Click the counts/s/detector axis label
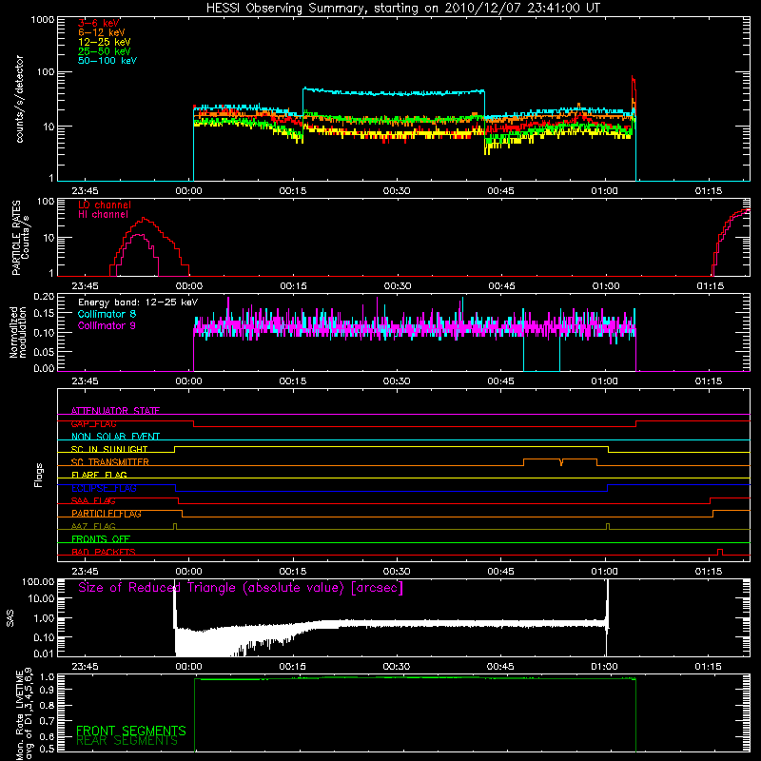Screen dimensions: 761x761 coord(19,99)
